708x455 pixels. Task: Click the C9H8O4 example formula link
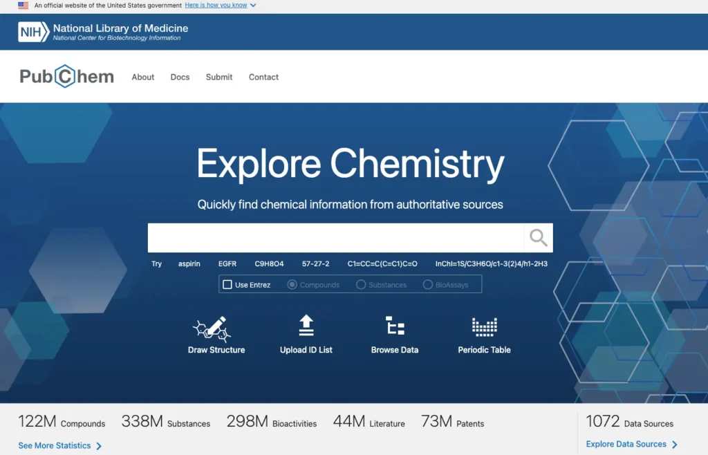pos(269,264)
